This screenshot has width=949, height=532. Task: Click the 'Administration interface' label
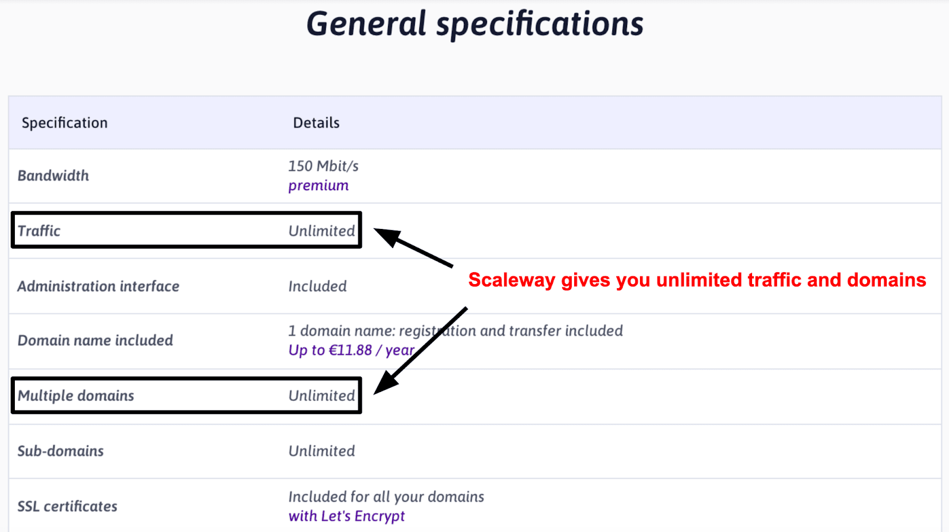tap(98, 286)
